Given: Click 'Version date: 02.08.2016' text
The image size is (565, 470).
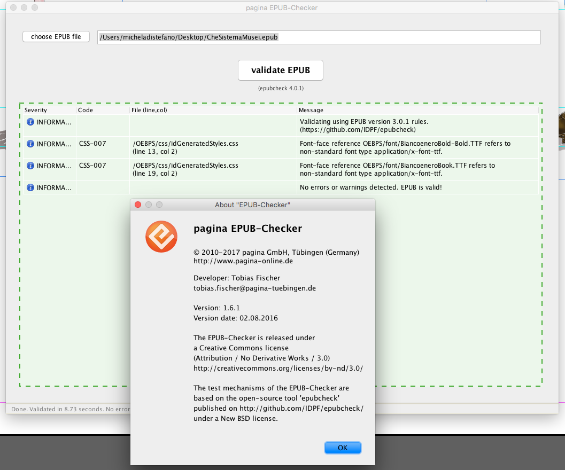Looking at the screenshot, I should pos(236,318).
